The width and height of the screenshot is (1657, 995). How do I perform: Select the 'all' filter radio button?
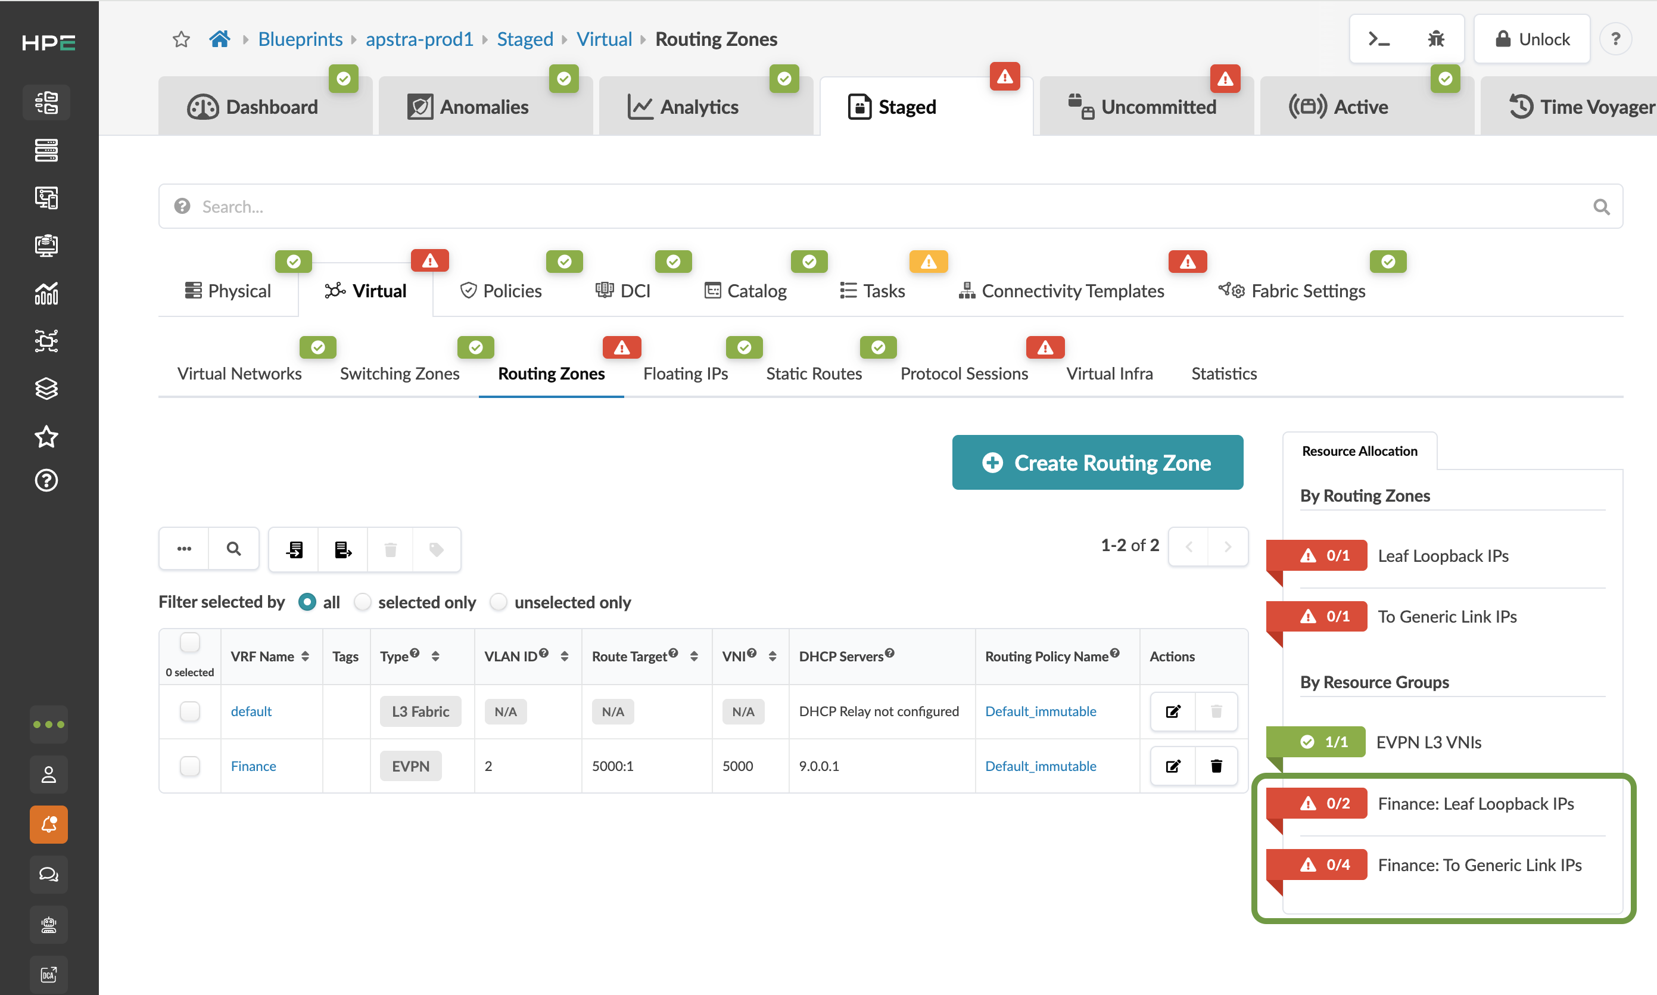(307, 602)
